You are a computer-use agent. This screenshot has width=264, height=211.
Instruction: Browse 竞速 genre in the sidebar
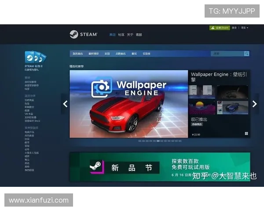click(27, 163)
